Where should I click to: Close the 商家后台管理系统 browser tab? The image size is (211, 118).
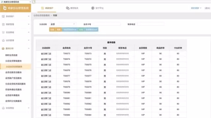click(x=30, y=2)
